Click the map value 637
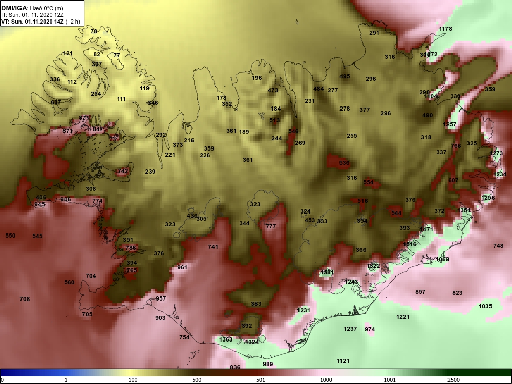Screen dimensions: 512x384 click(x=56, y=102)
